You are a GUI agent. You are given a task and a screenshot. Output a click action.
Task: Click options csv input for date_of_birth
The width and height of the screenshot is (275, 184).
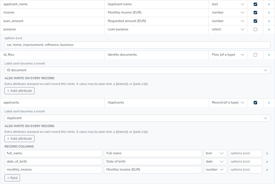pyautogui.click(x=245, y=162)
